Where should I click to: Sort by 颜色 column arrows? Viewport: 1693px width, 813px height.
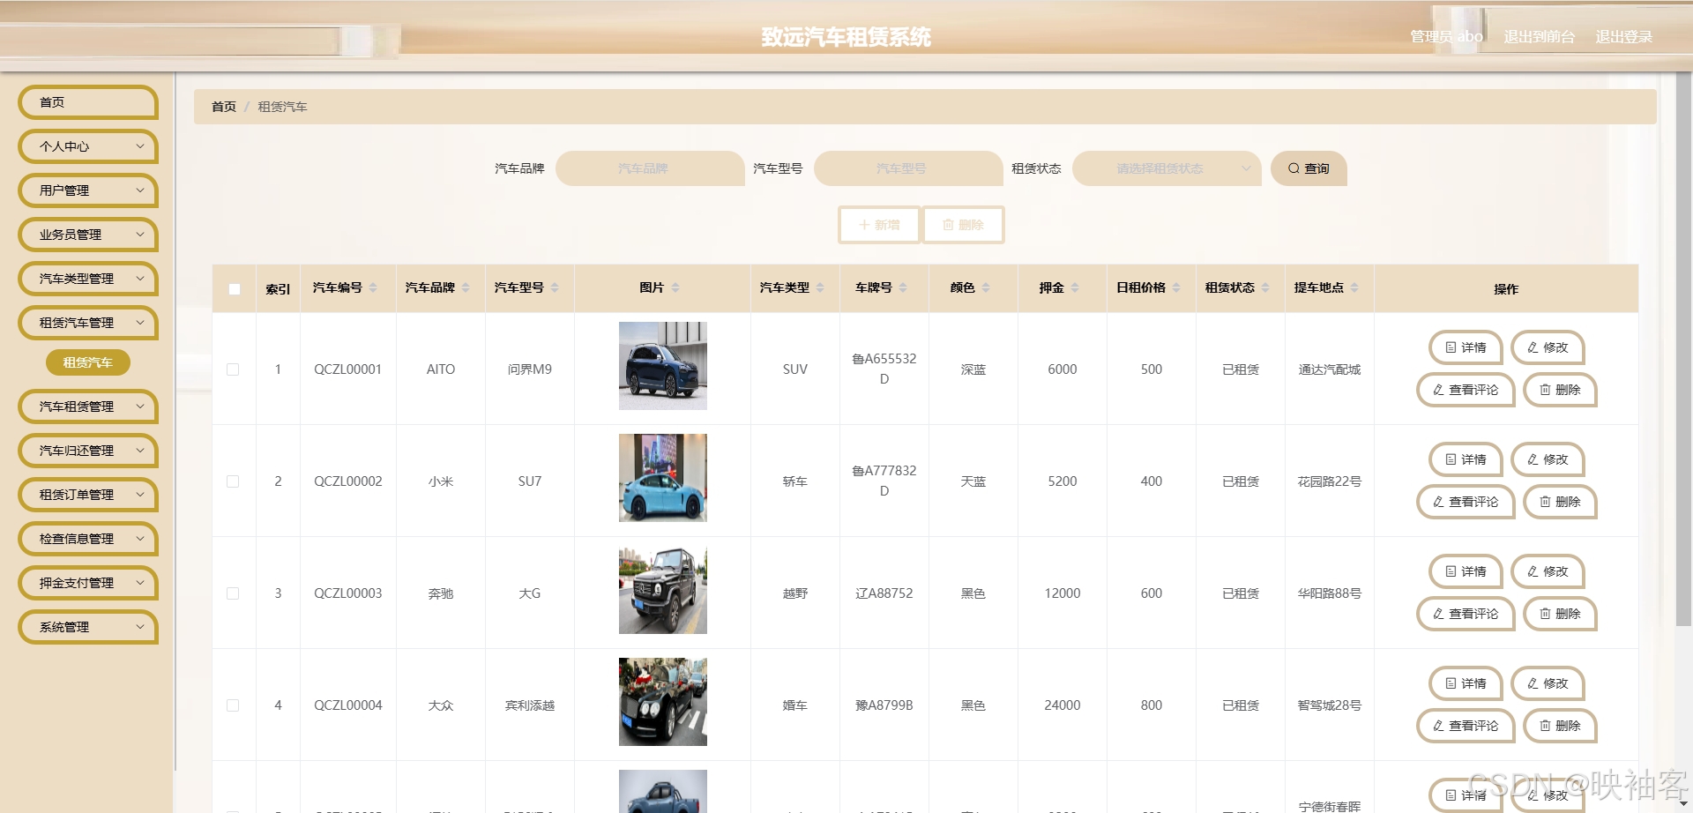pyautogui.click(x=986, y=287)
